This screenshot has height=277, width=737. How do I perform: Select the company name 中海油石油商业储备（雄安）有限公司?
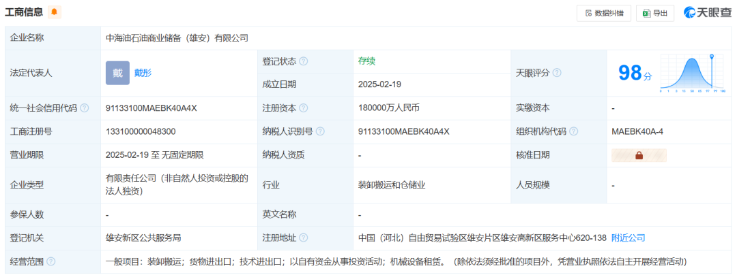[x=177, y=38]
